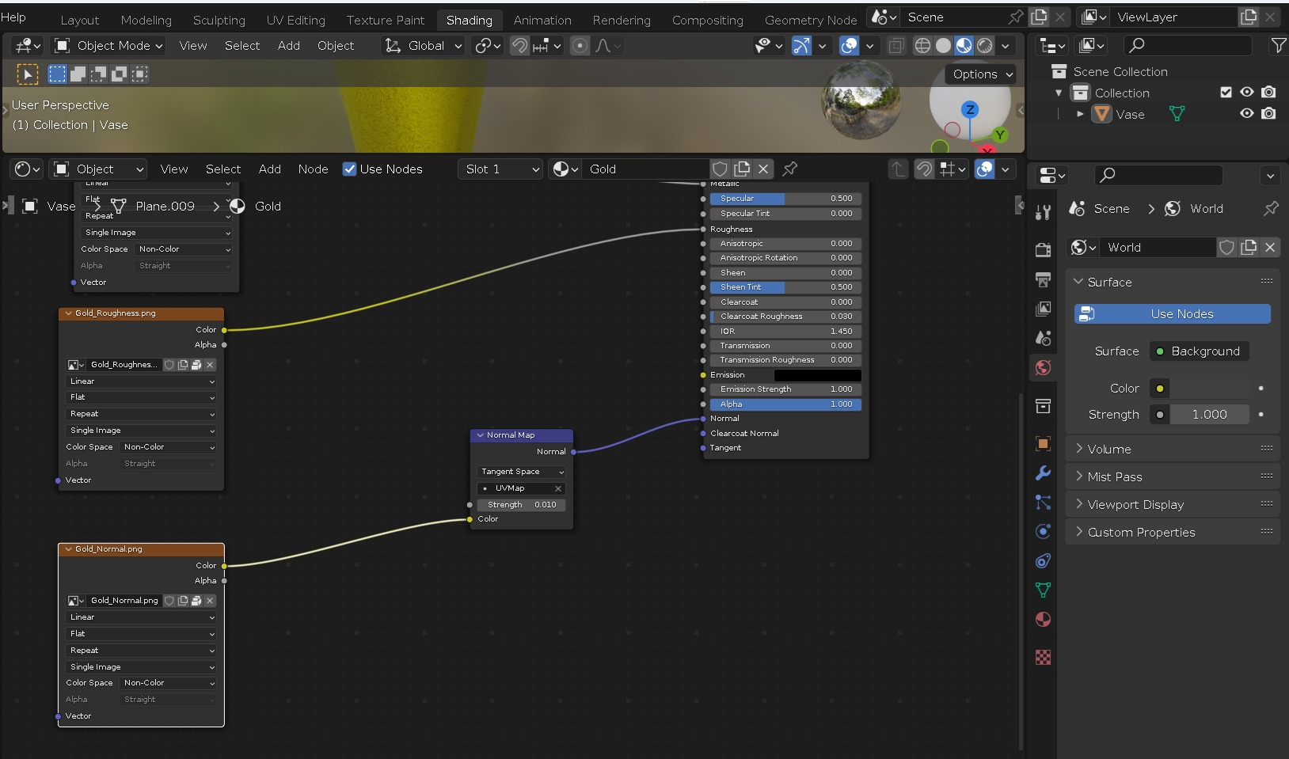The width and height of the screenshot is (1289, 759).
Task: Select the Tweak tool in viewport toolbar
Action: (x=28, y=74)
